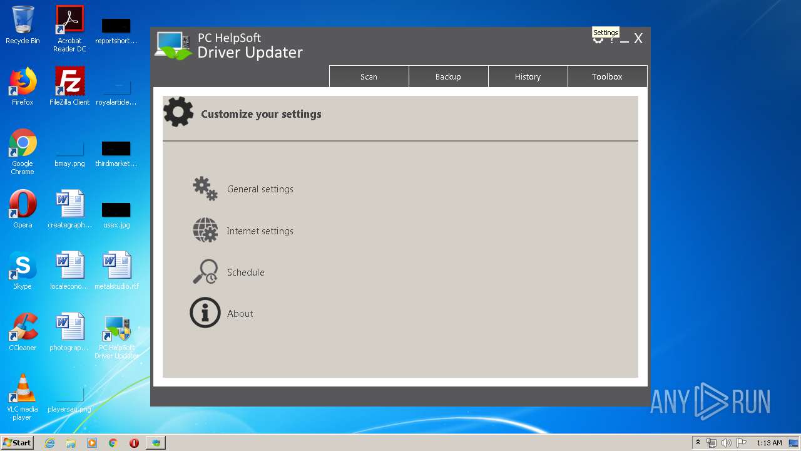Select the thirdmarket... file on desktop
The image size is (801, 451).
click(x=116, y=154)
